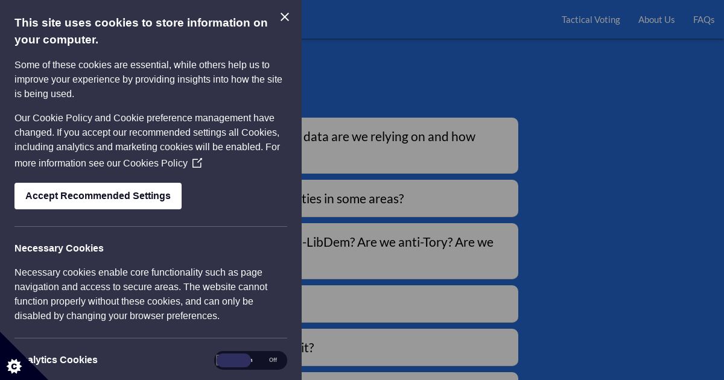Expand the blank fourth FAQ item

coord(410,304)
